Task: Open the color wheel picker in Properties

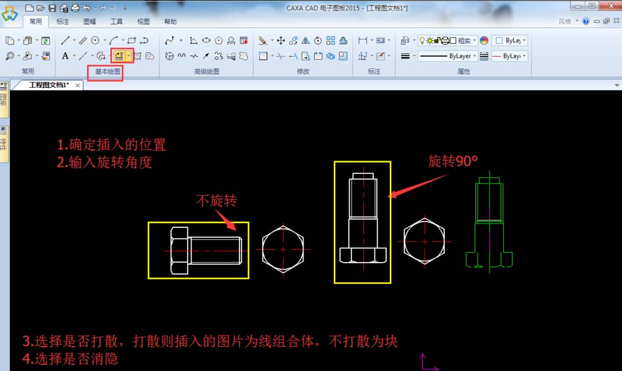Action: 484,41
